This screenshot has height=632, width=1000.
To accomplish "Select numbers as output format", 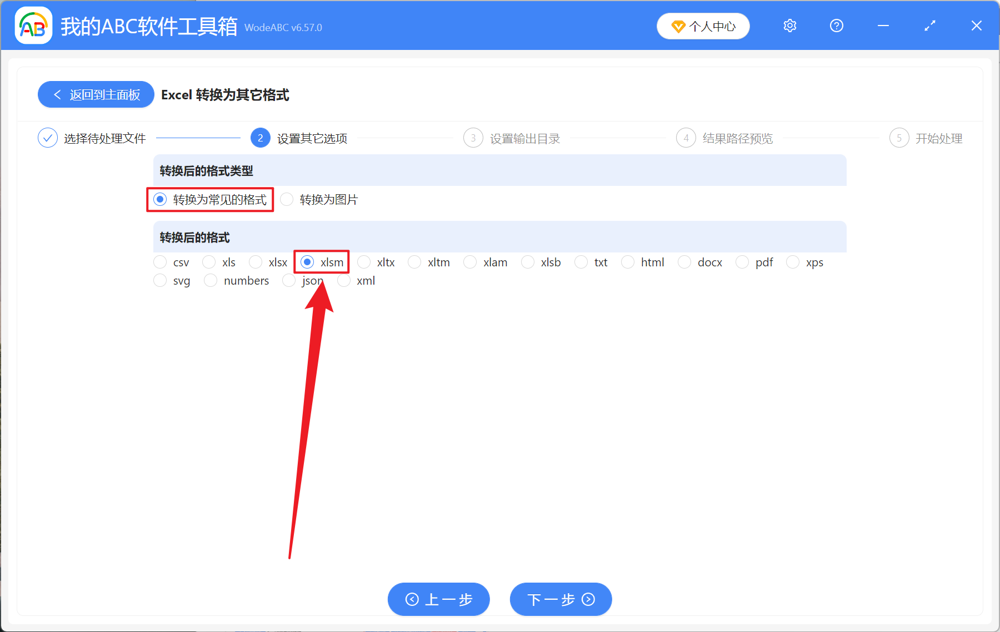I will click(211, 281).
